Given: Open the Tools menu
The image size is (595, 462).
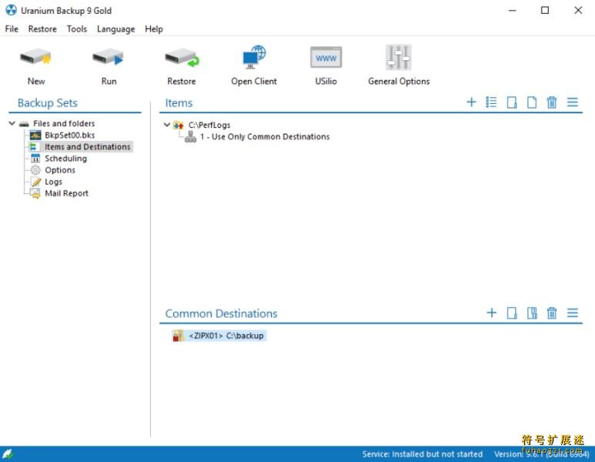Looking at the screenshot, I should tap(77, 28).
